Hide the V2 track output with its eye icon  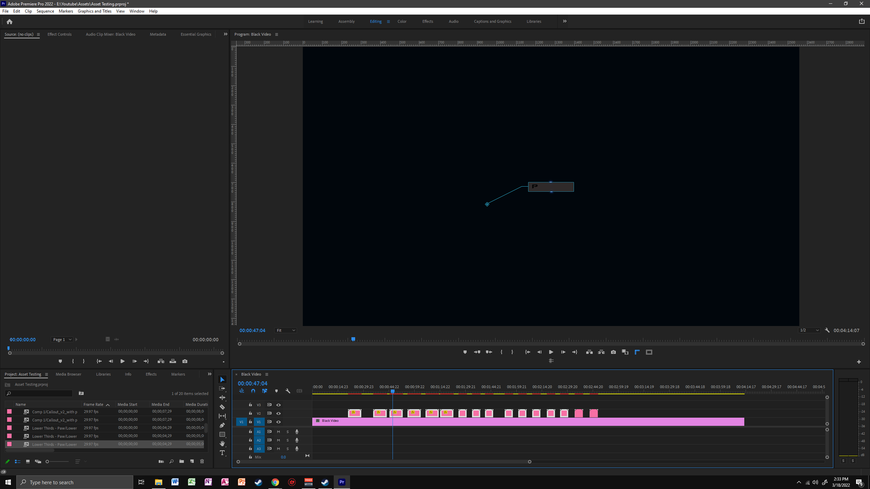coord(278,413)
